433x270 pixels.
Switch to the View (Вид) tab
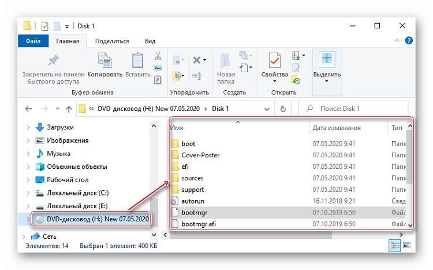click(x=150, y=41)
